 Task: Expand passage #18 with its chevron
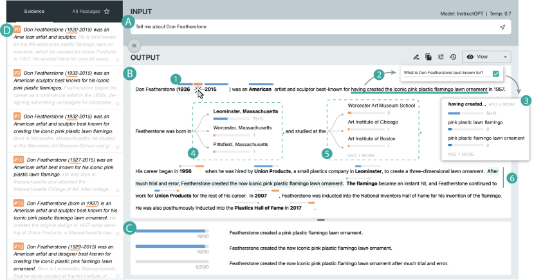(x=118, y=276)
